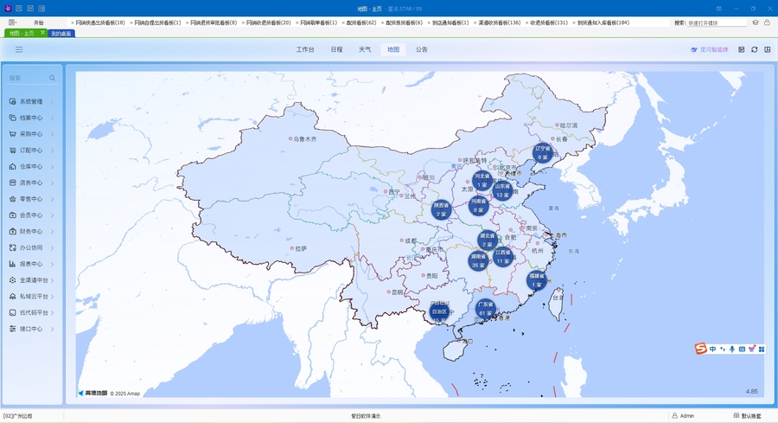Open the 档案中心 sidebar icon
778x423 pixels.
tap(13, 118)
